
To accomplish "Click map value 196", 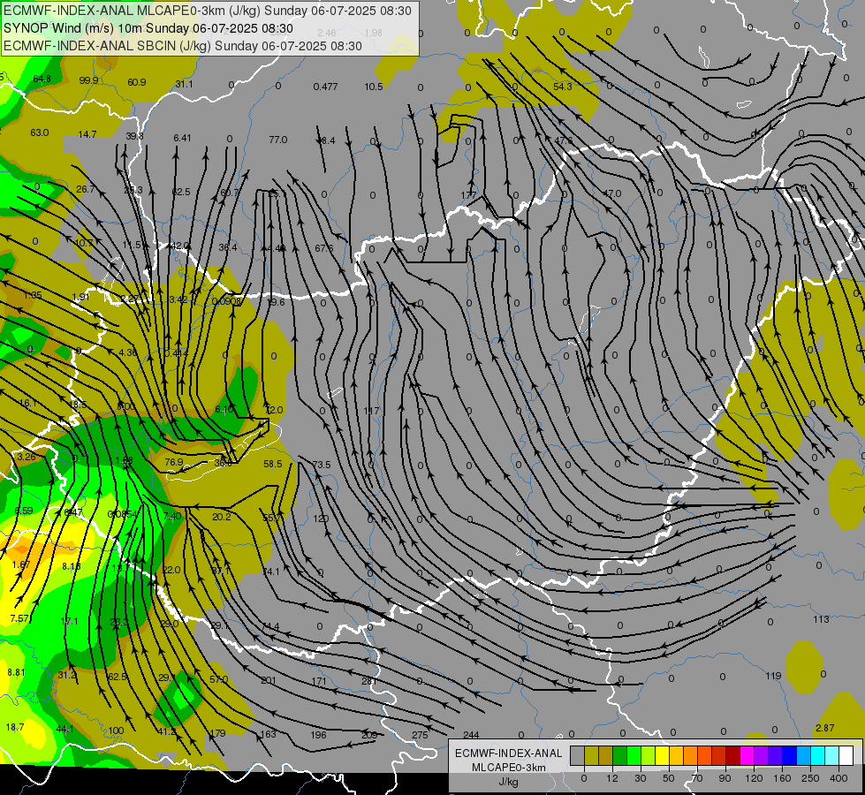I will tap(318, 735).
